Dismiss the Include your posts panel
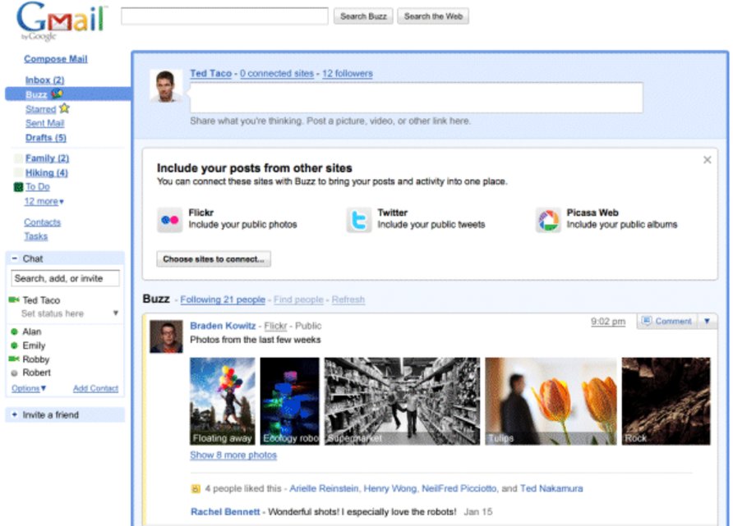Image resolution: width=733 pixels, height=526 pixels. [x=707, y=160]
